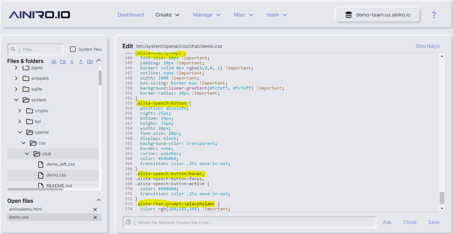Expand the snippets folder chevron
This screenshot has width=453, height=234.
click(16, 78)
